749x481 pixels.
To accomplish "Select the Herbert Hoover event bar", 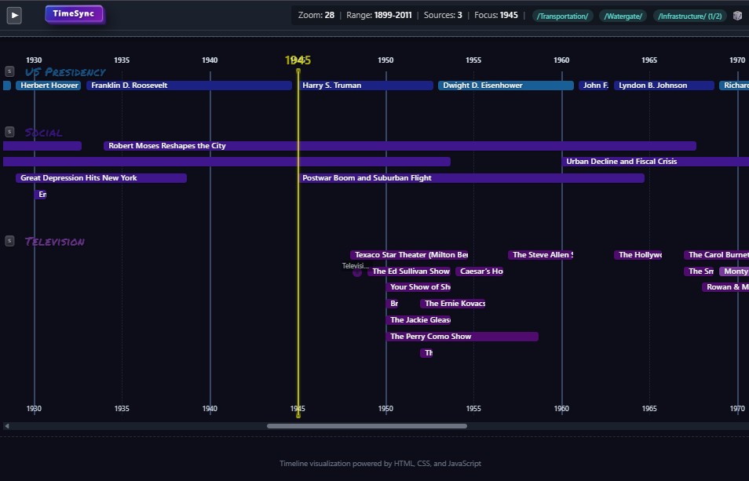I will [48, 86].
